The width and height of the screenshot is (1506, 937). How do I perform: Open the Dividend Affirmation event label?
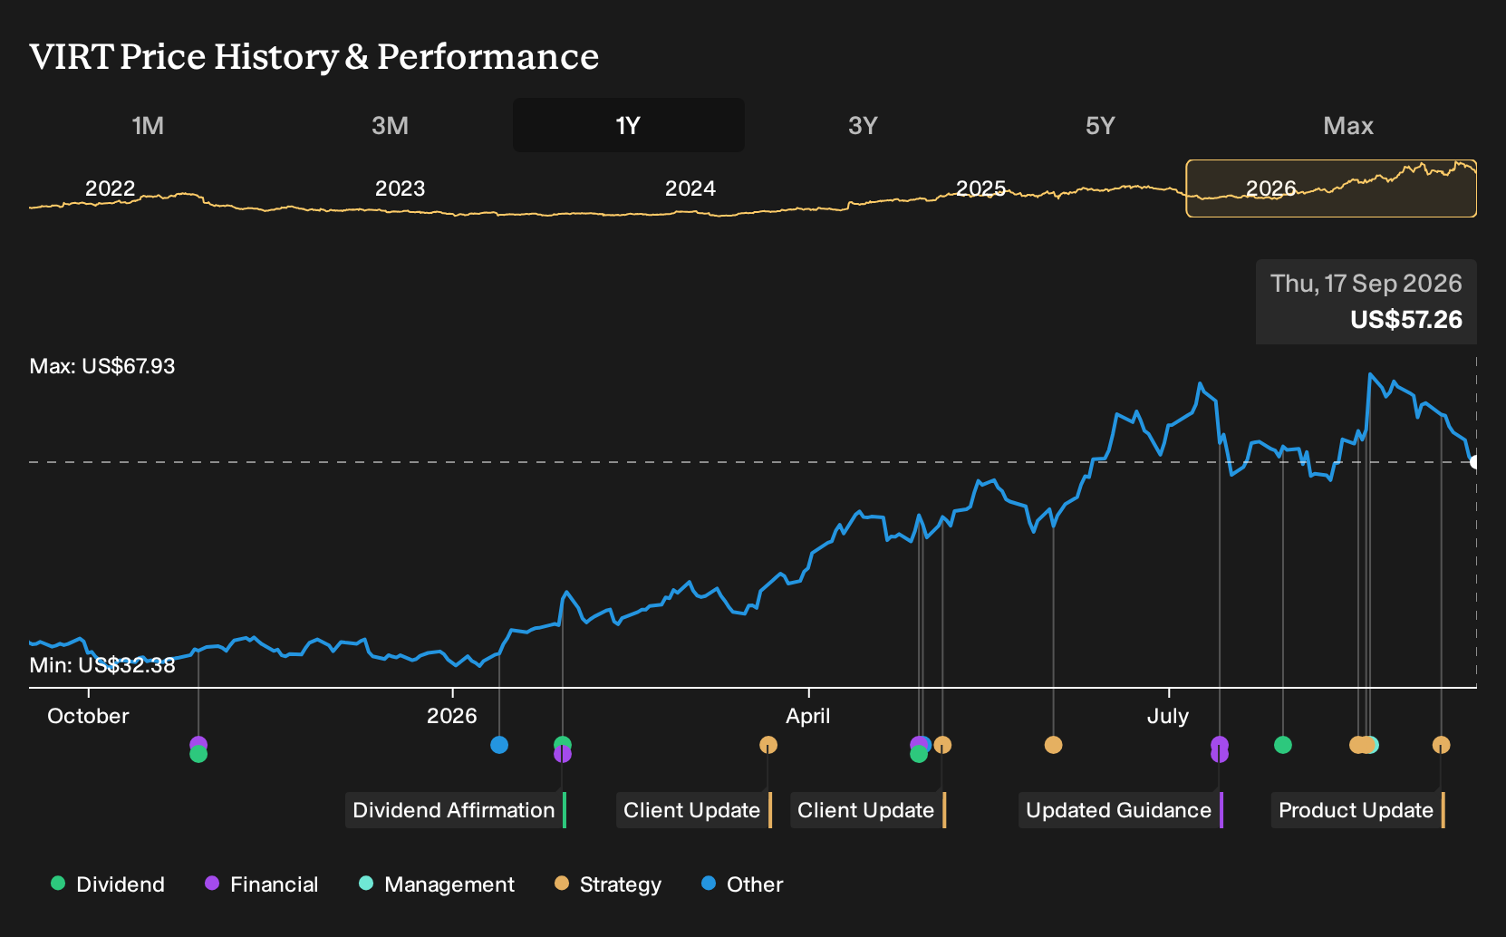click(x=456, y=810)
